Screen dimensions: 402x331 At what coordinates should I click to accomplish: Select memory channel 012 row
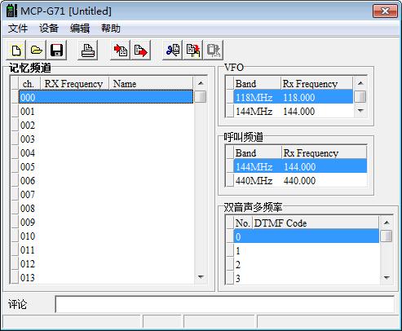pos(106,263)
